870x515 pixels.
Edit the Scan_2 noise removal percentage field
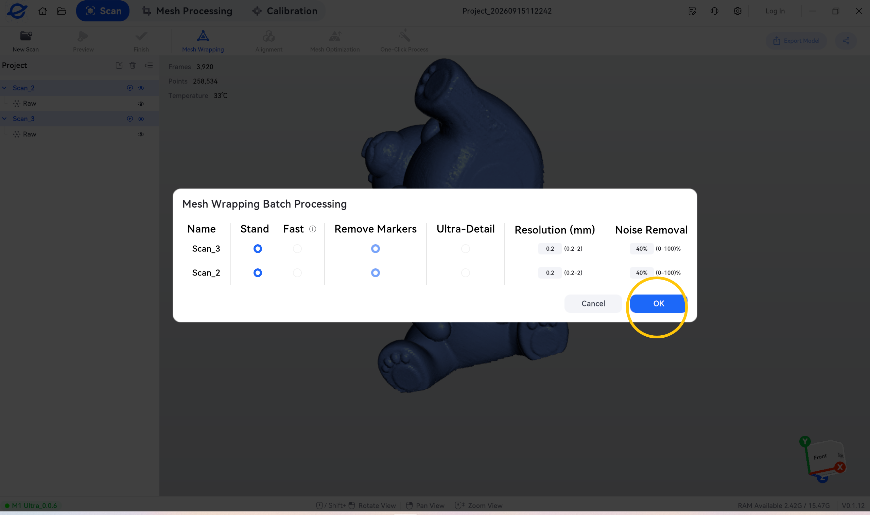click(x=641, y=273)
